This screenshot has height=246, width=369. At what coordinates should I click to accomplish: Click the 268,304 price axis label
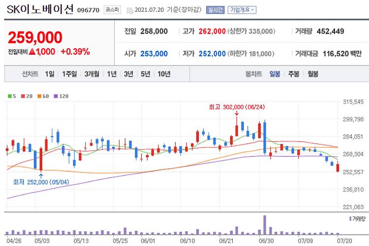[x=353, y=154]
